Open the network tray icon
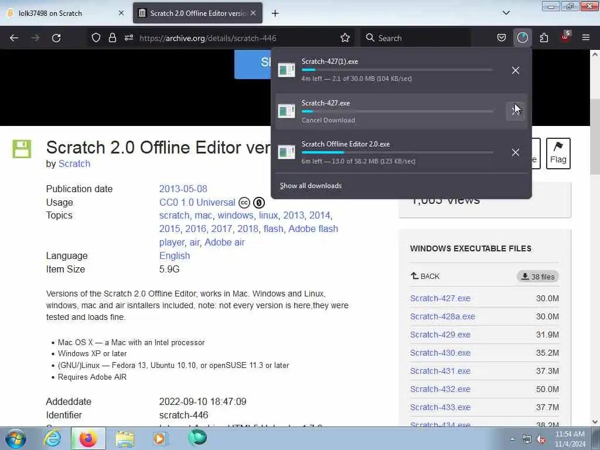Viewport: 600px width, 450px height. point(527,439)
